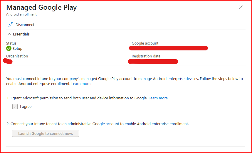Click the Essentials heading text
The image size is (252, 153).
tap(21, 34)
